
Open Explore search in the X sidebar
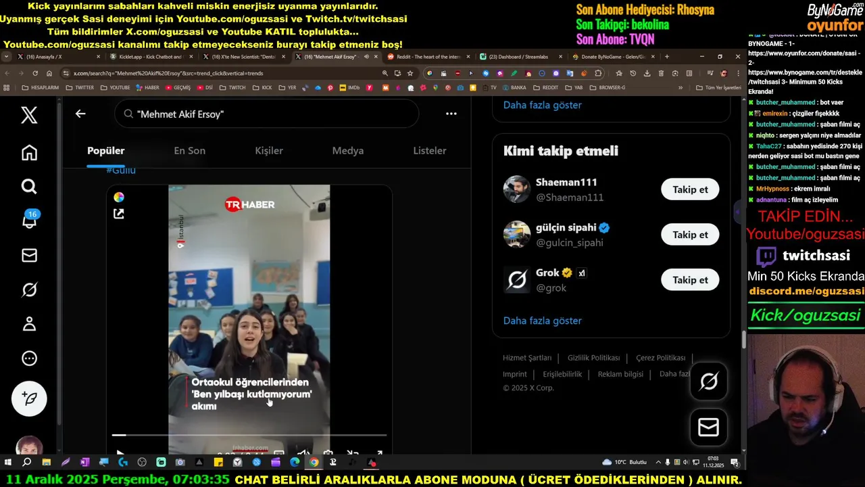pyautogui.click(x=29, y=187)
